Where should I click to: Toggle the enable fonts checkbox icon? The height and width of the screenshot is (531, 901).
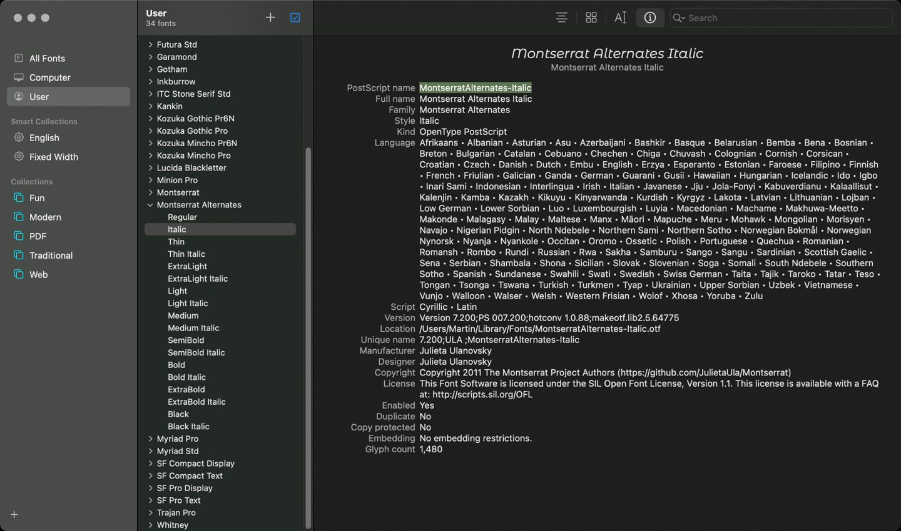[x=295, y=17]
